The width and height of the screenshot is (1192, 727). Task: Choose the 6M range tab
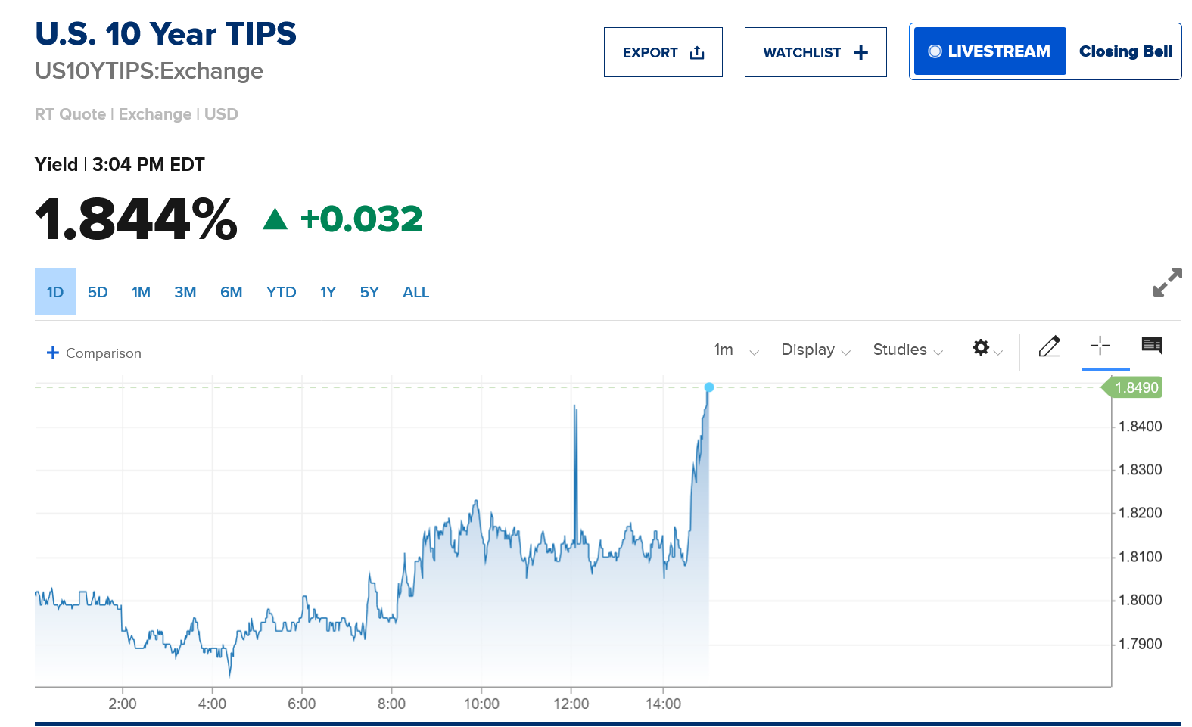pyautogui.click(x=231, y=292)
